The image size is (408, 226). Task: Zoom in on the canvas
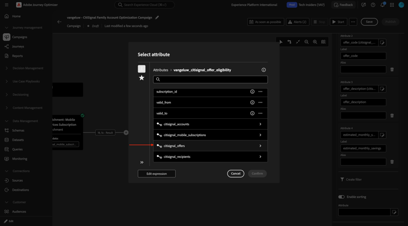315,42
